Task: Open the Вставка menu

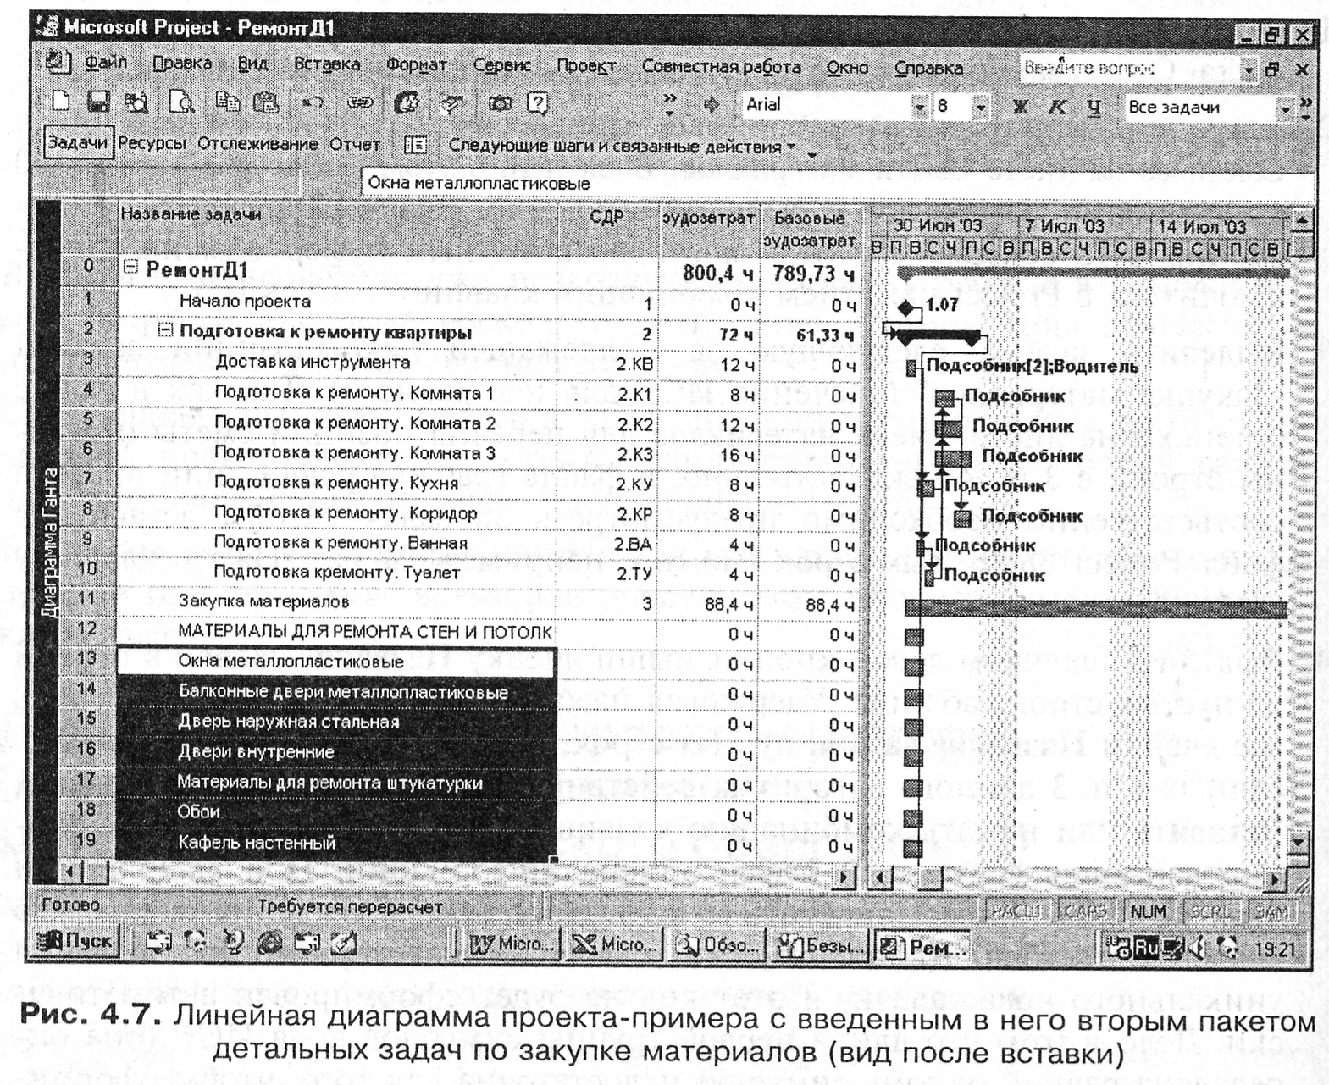Action: coord(327,64)
